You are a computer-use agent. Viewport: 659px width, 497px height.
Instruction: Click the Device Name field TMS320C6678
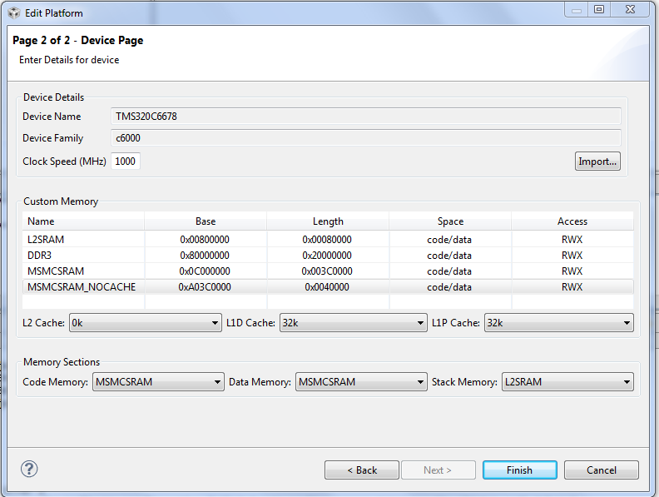(x=365, y=116)
